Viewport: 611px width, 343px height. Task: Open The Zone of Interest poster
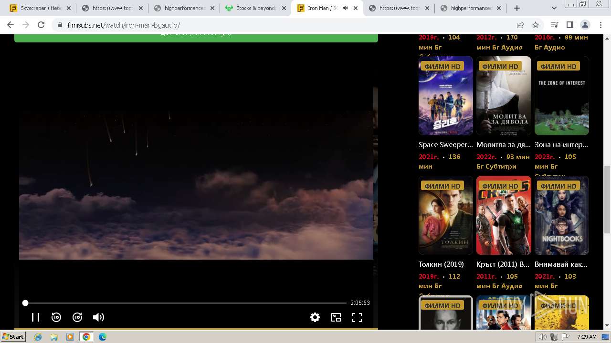[x=562, y=96]
